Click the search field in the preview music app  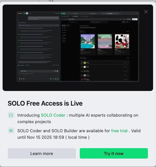(99, 22)
